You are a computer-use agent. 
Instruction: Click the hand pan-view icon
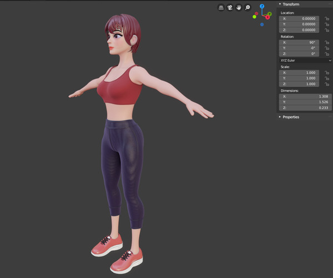coord(239,8)
